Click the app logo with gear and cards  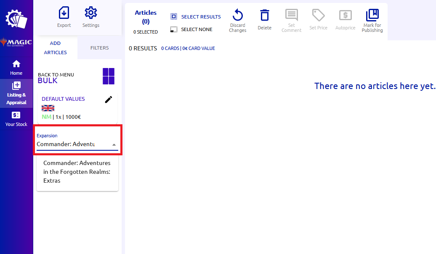16,18
